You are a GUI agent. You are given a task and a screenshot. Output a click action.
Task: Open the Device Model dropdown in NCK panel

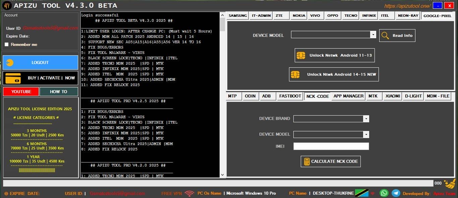(366, 134)
